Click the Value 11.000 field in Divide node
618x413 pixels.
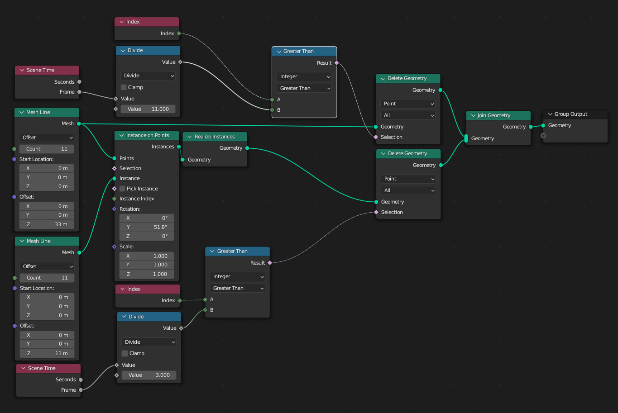pos(148,109)
